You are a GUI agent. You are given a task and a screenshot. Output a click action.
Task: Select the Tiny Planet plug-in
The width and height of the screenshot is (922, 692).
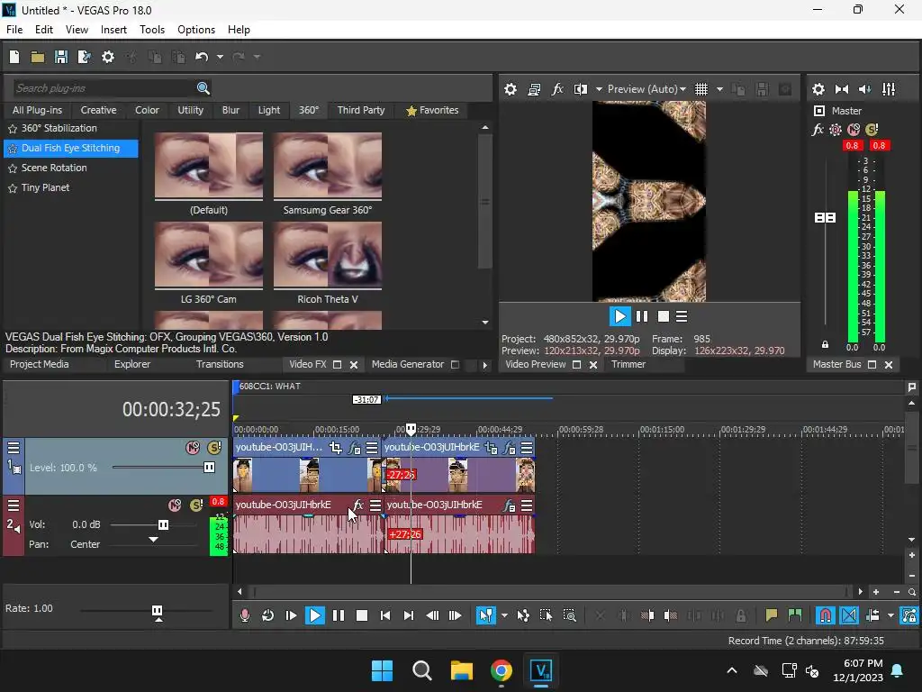click(x=45, y=187)
